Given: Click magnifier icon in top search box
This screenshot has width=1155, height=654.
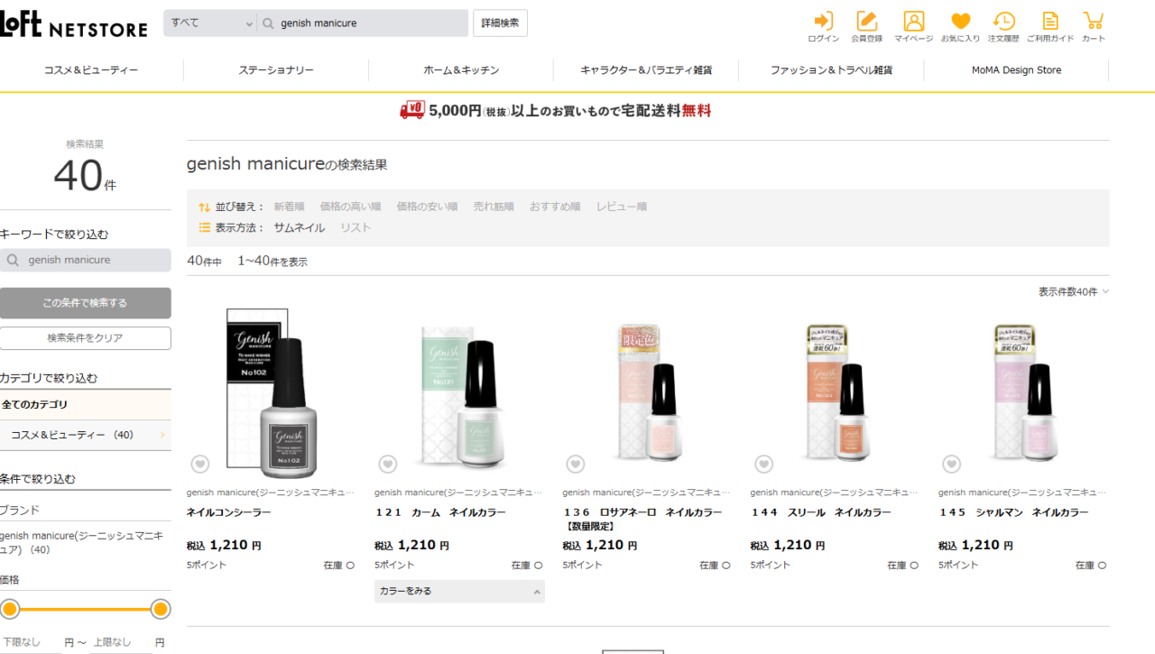Looking at the screenshot, I should point(268,23).
